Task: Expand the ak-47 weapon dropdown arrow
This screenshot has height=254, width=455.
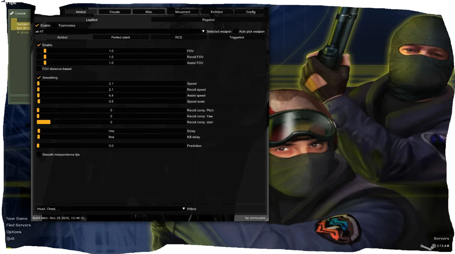Action: click(x=203, y=31)
